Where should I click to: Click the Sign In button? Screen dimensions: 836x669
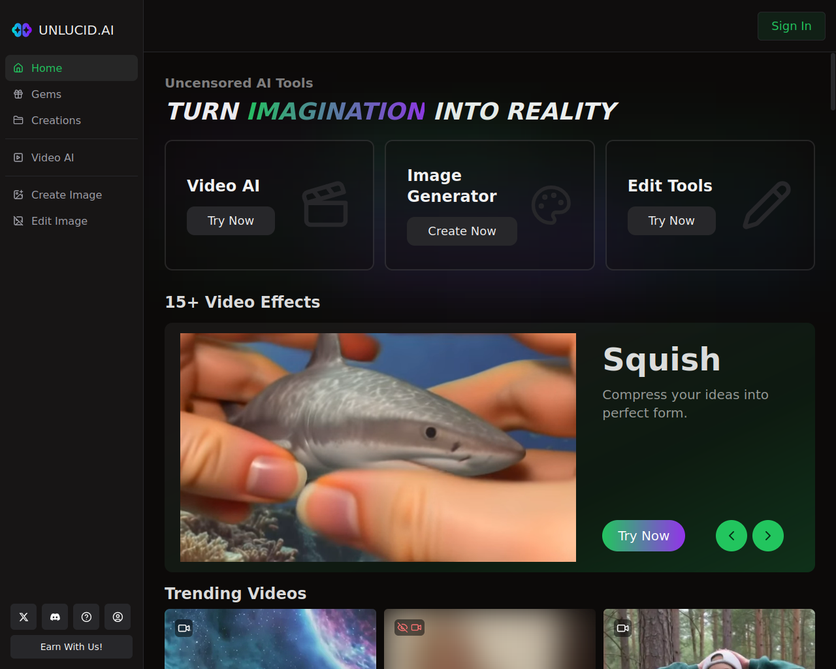[x=792, y=26]
